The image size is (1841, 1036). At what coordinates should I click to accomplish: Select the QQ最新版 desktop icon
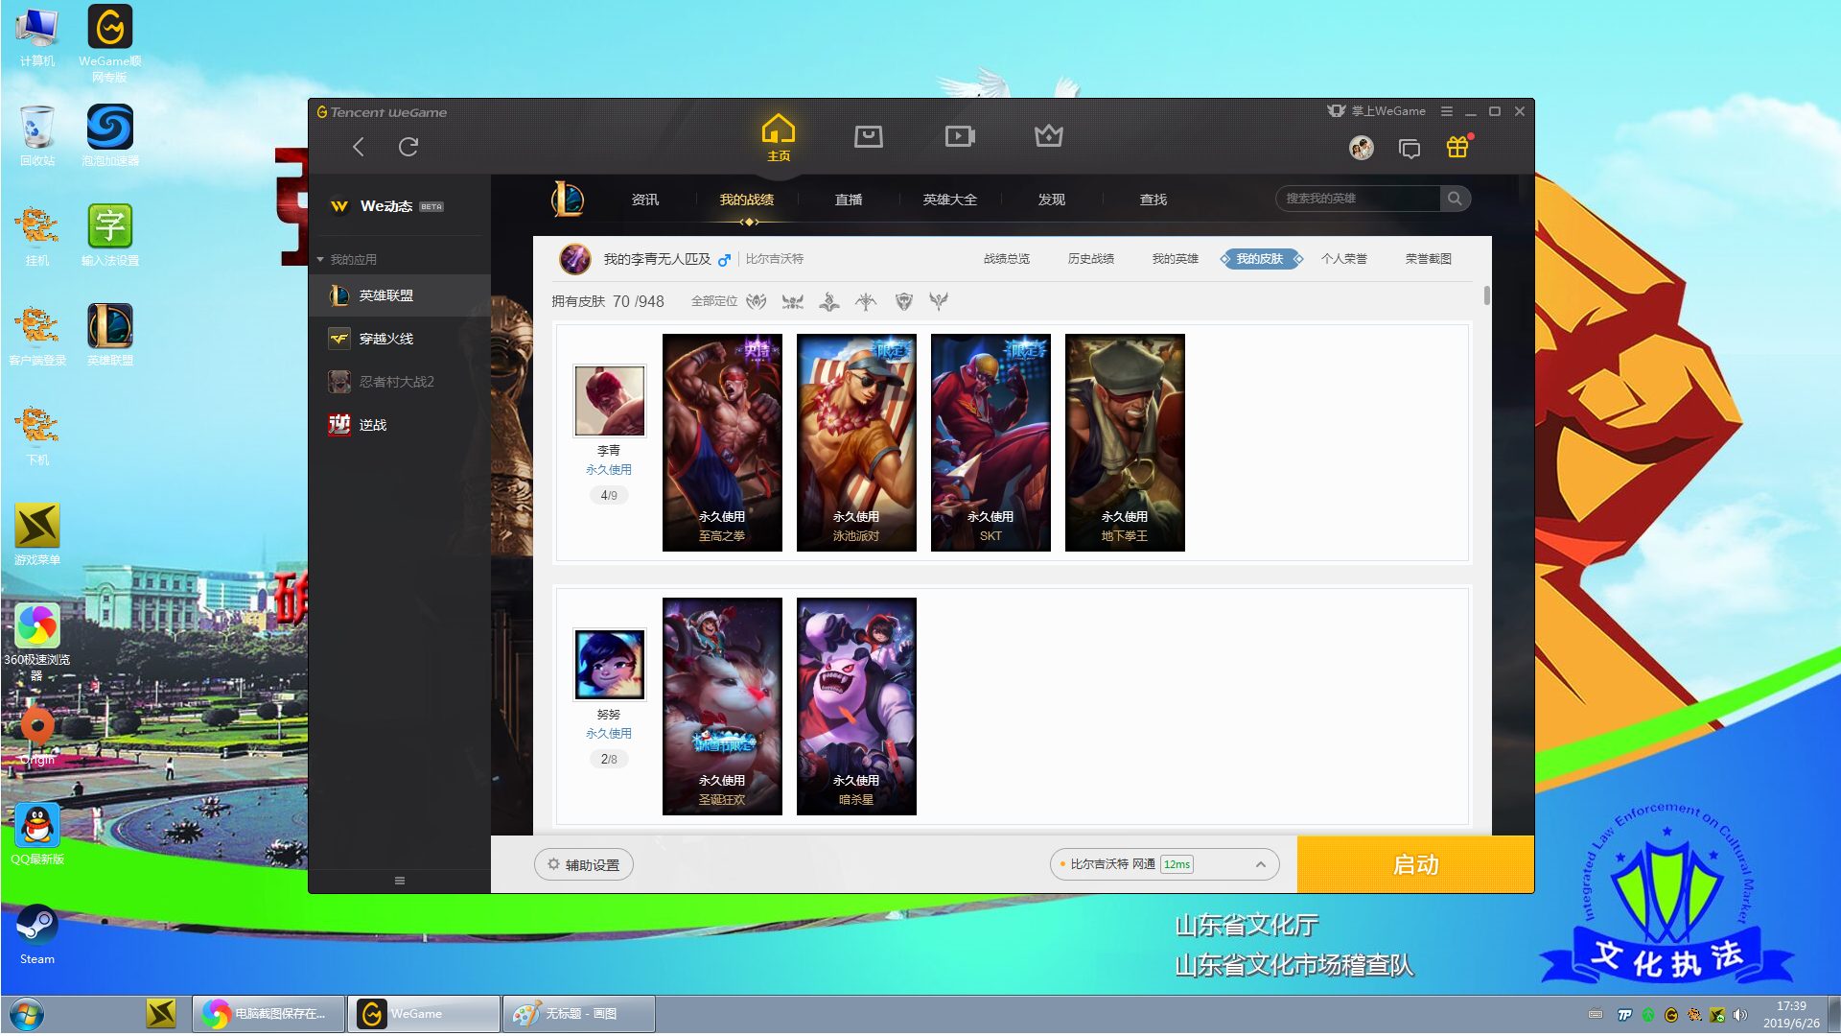pos(37,835)
